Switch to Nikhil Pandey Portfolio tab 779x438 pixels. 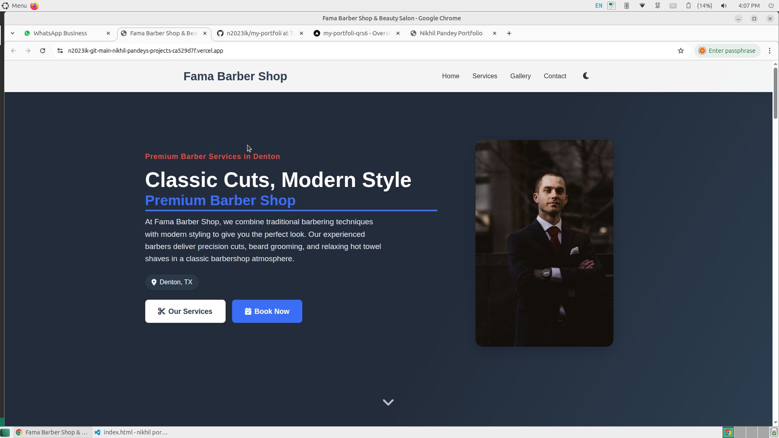(x=451, y=33)
